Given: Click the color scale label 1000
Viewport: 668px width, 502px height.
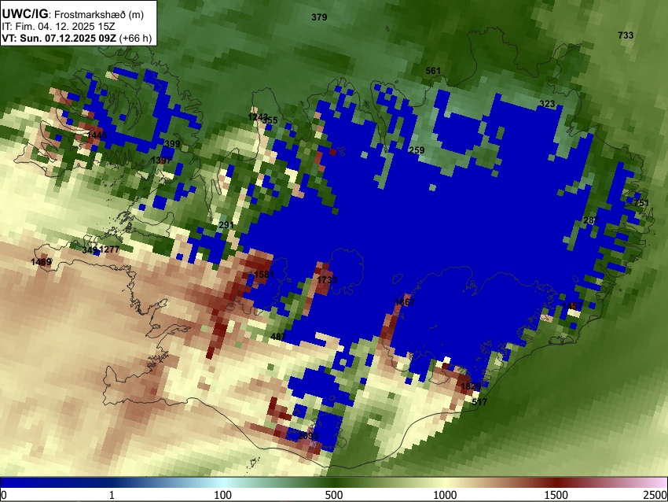Looking at the screenshot, I should (x=445, y=495).
